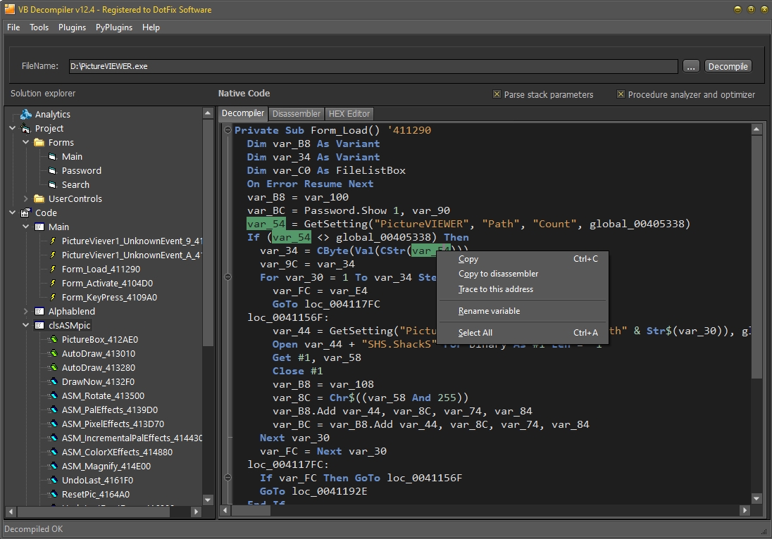Image resolution: width=772 pixels, height=539 pixels.
Task: Open the File menu
Action: coord(13,27)
